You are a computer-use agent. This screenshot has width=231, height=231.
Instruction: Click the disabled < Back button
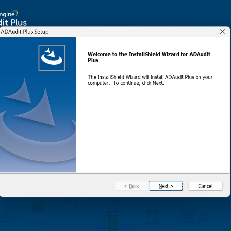tap(131, 186)
